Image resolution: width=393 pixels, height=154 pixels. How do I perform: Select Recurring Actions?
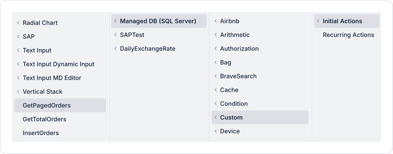coord(348,35)
